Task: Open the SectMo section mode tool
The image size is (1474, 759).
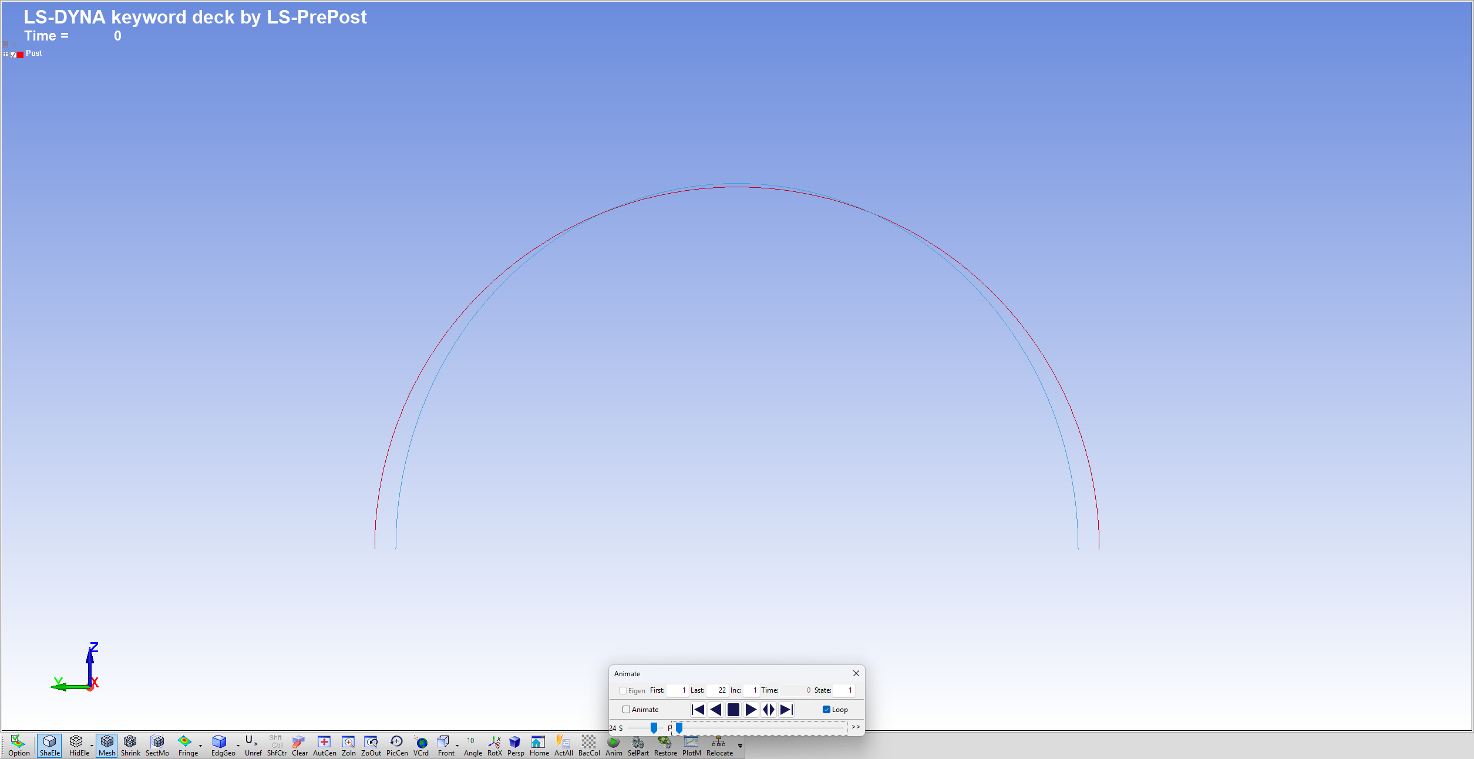Action: [157, 745]
